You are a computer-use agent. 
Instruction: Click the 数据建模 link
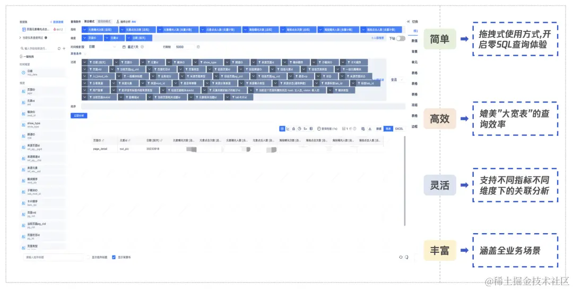(x=57, y=22)
